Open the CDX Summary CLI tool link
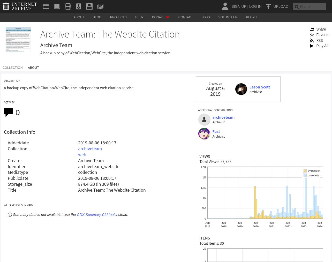Viewport: 332px width, 262px height. click(96, 215)
